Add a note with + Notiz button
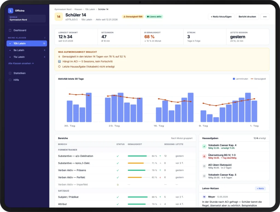 pos(260,189)
